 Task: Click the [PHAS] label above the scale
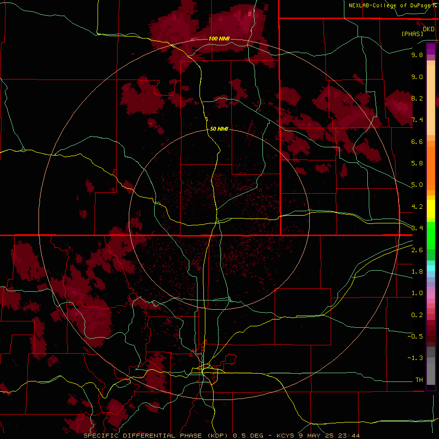click(x=412, y=34)
